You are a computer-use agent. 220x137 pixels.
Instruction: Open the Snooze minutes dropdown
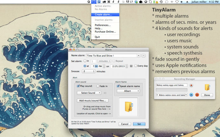pyautogui.click(x=88, y=71)
